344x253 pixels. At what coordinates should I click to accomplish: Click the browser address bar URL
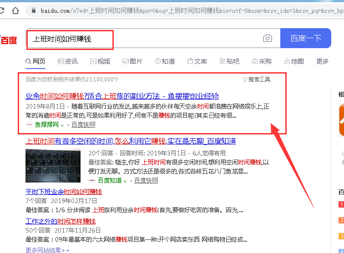pos(192,10)
